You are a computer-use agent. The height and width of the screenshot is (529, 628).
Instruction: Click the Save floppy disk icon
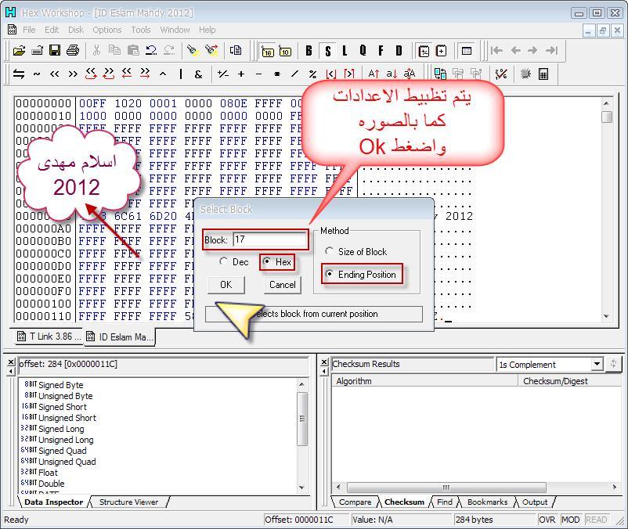(55, 50)
